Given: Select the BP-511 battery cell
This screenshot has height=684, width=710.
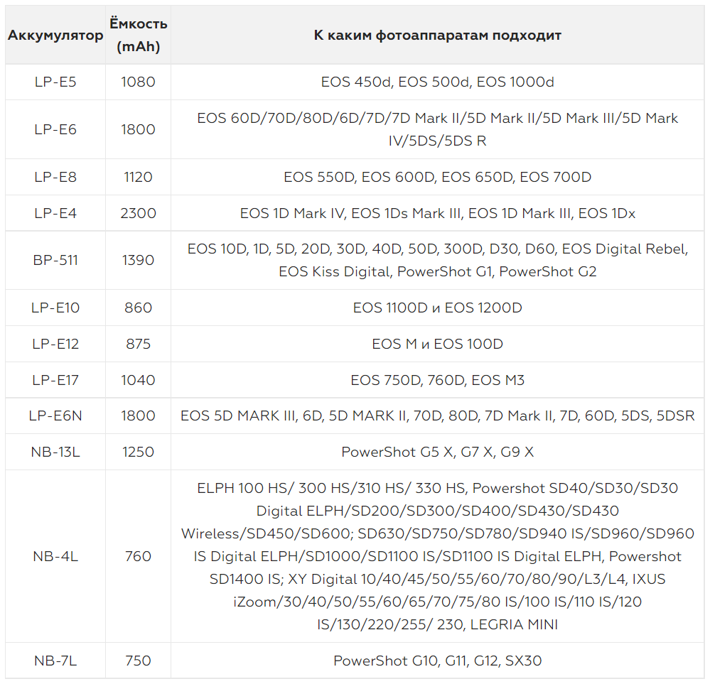Looking at the screenshot, I should click(x=55, y=260).
